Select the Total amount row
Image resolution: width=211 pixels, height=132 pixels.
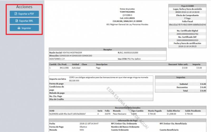pyautogui.click(x=181, y=91)
